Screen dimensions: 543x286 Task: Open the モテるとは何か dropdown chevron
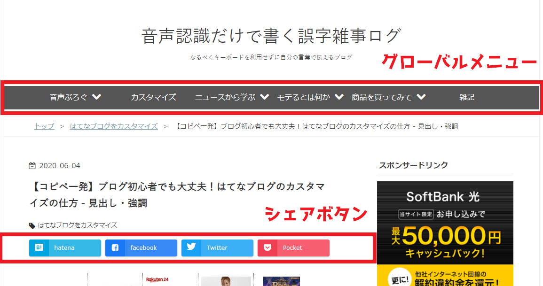pyautogui.click(x=339, y=97)
